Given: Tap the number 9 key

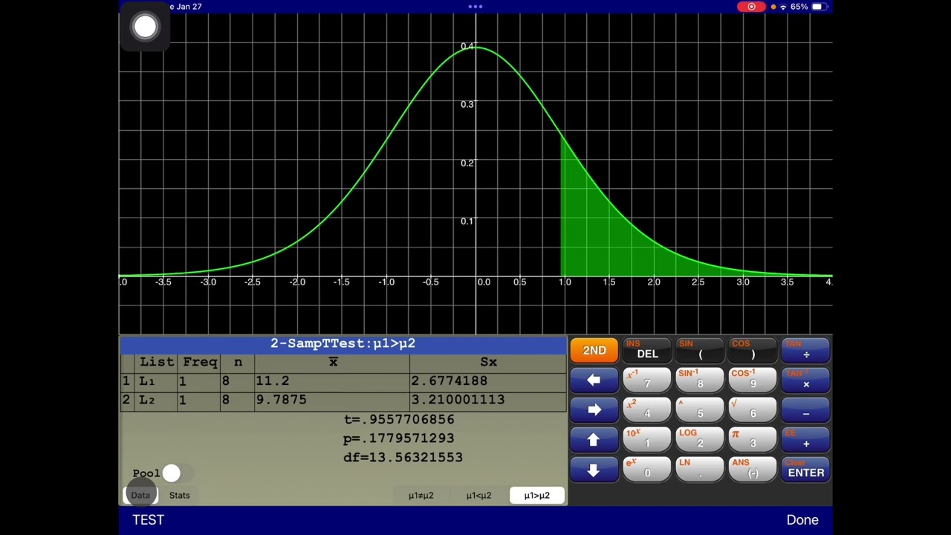Looking at the screenshot, I should (x=753, y=380).
